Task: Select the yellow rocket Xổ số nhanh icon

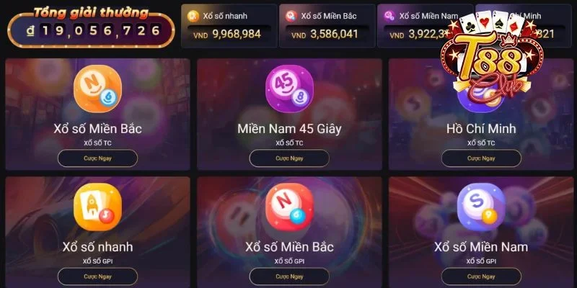Action: pyautogui.click(x=97, y=207)
